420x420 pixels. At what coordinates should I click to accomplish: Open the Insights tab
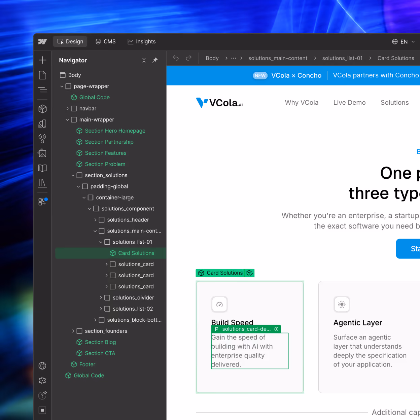[x=142, y=41]
